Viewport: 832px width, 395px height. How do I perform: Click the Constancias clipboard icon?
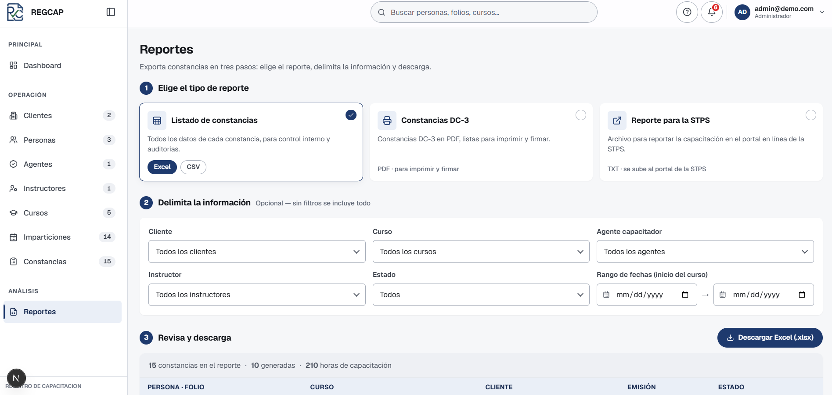tap(14, 262)
